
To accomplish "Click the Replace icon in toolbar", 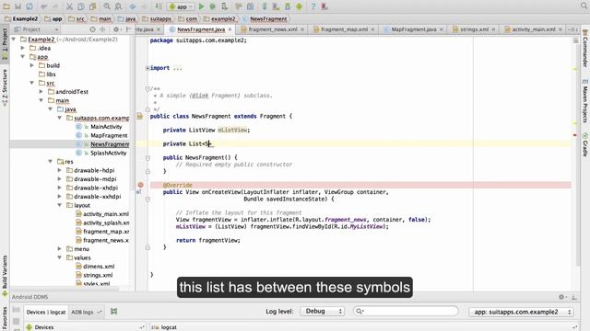I will (x=118, y=6).
